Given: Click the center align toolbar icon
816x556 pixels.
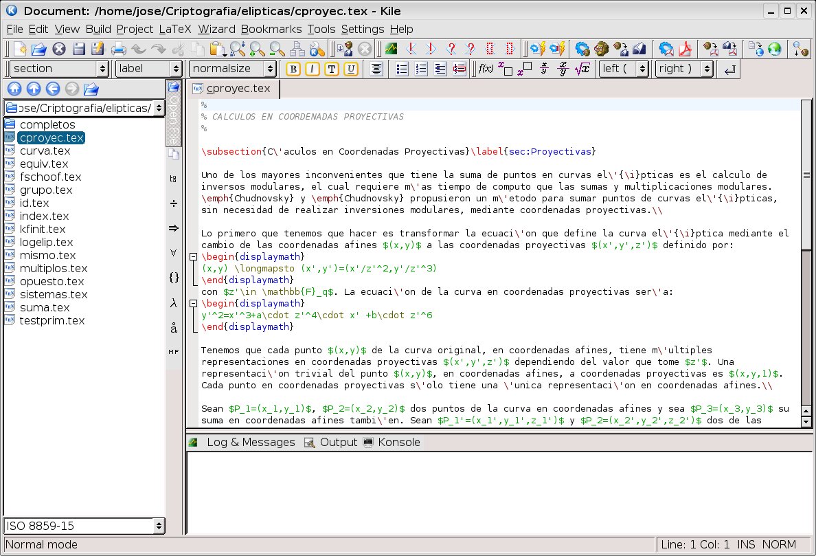Looking at the screenshot, I should tap(376, 69).
